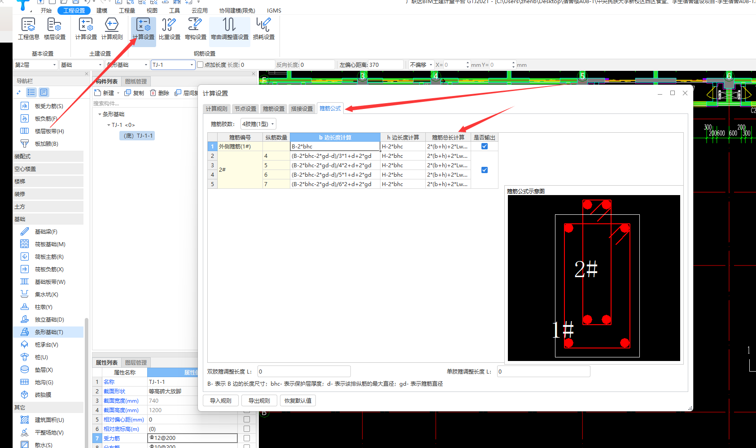Screen dimensions: 756x448
Task: Select 楼层板带(H) in navigation bar
Action: click(49, 131)
